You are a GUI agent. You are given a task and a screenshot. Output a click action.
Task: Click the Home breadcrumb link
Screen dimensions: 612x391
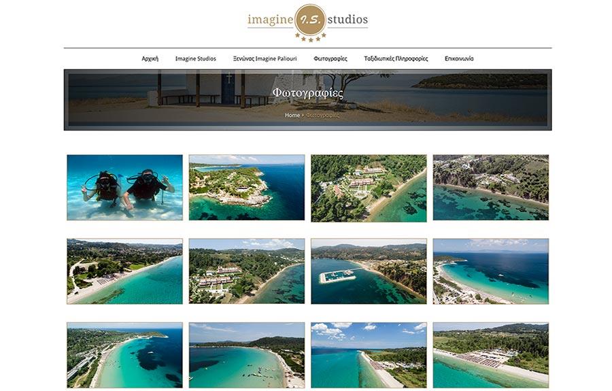[x=292, y=115]
